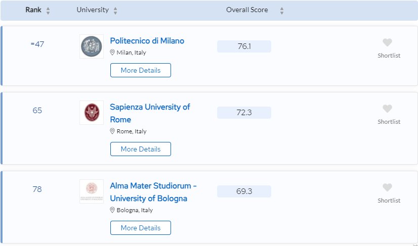Toggle heart icon for Sapienza University of Rome
The width and height of the screenshot is (418, 246).
pos(387,109)
